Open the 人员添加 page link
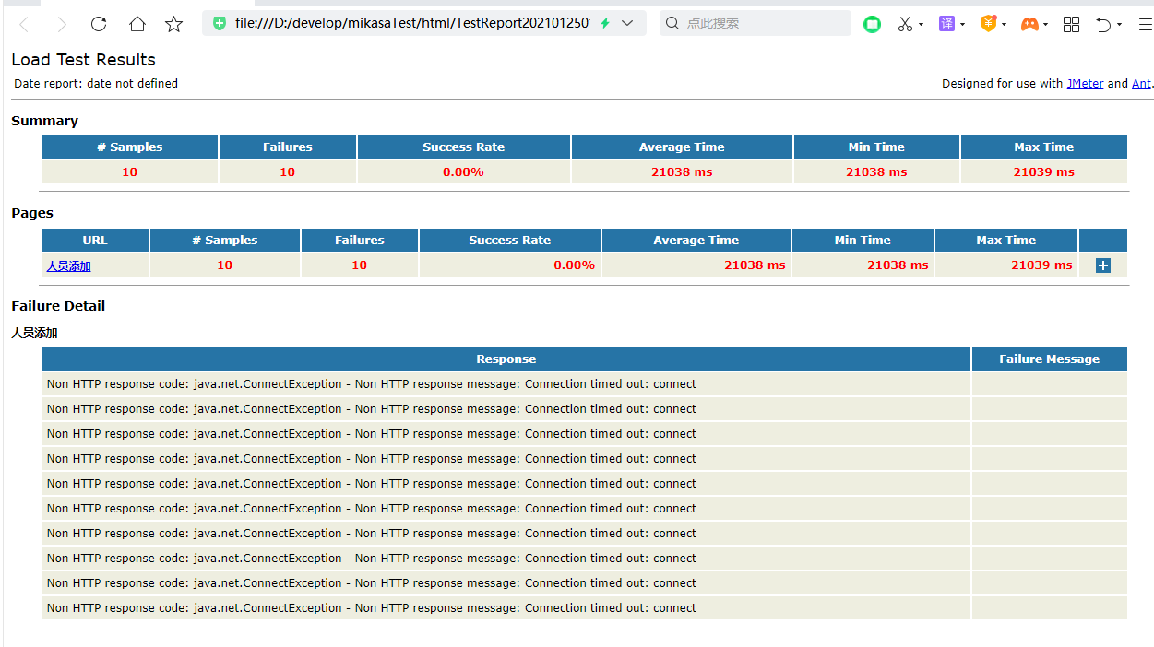The image size is (1154, 647). (x=69, y=265)
